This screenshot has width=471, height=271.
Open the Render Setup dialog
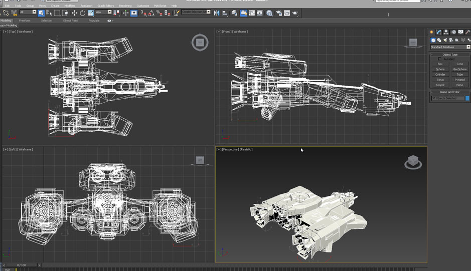click(x=279, y=13)
